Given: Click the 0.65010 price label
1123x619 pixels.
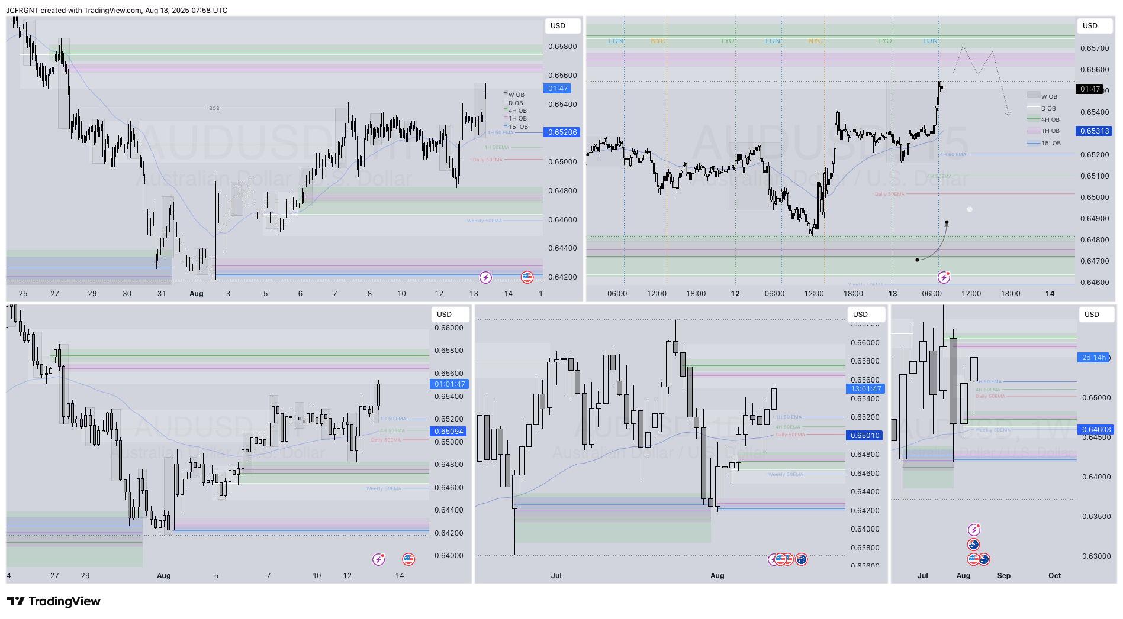Looking at the screenshot, I should (x=865, y=436).
